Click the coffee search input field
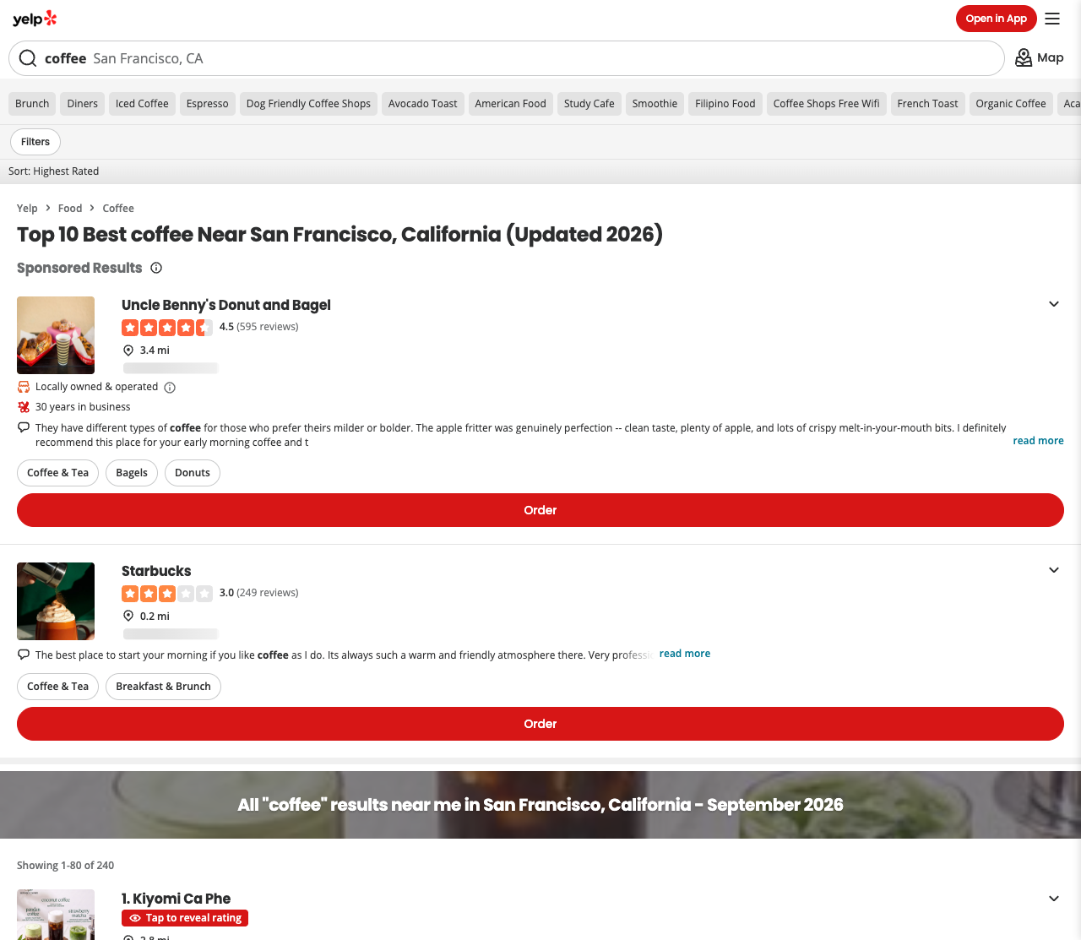1081x940 pixels. click(x=507, y=58)
